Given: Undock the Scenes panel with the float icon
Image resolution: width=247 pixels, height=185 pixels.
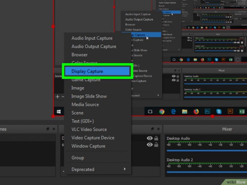Looking at the screenshot, I should point(48,129).
